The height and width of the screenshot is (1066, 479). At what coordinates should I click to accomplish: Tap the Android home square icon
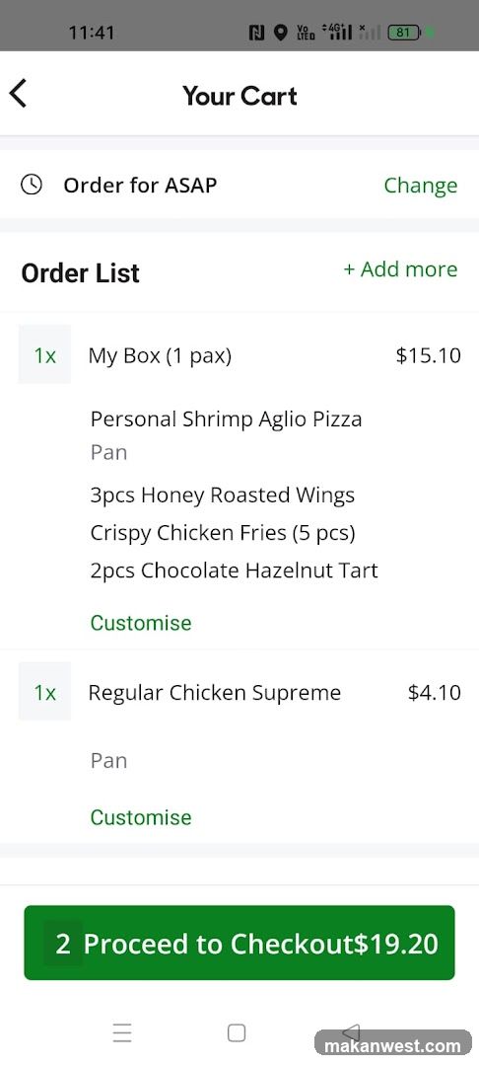click(x=237, y=1032)
